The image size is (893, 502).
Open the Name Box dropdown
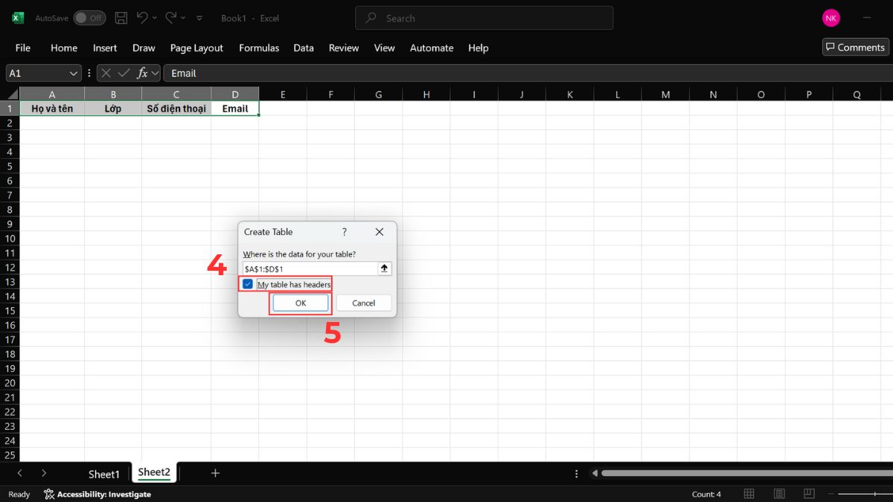tap(72, 73)
